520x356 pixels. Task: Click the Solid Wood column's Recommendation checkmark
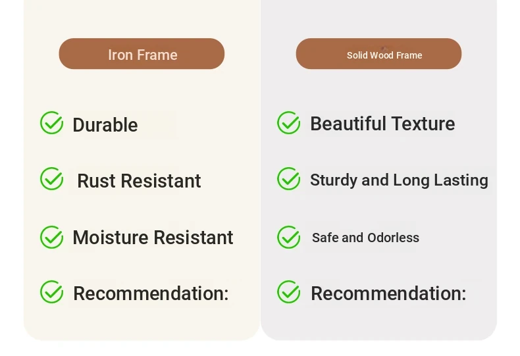(x=289, y=292)
